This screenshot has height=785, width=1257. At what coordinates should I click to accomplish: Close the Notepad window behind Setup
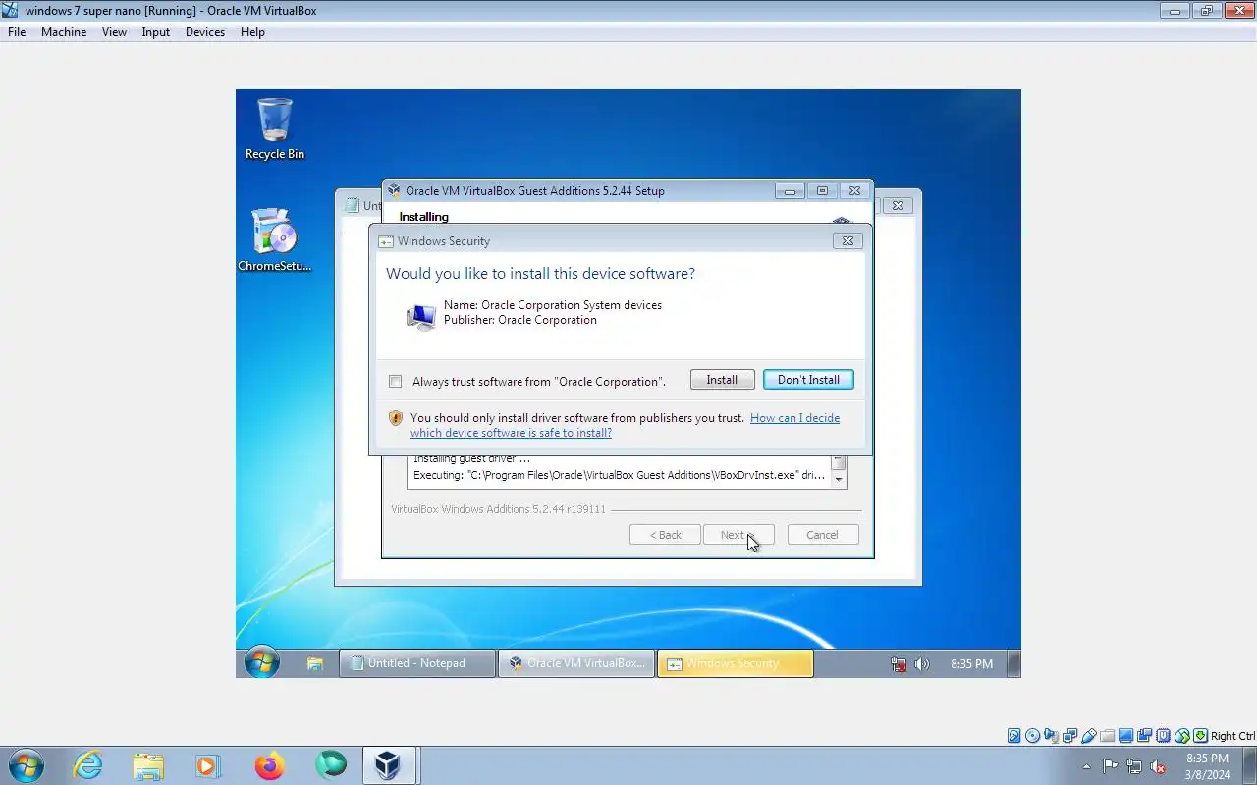point(897,205)
